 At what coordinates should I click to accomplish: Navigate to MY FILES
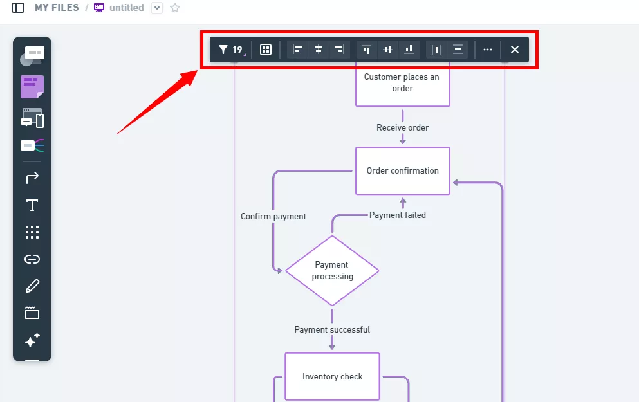coord(57,8)
